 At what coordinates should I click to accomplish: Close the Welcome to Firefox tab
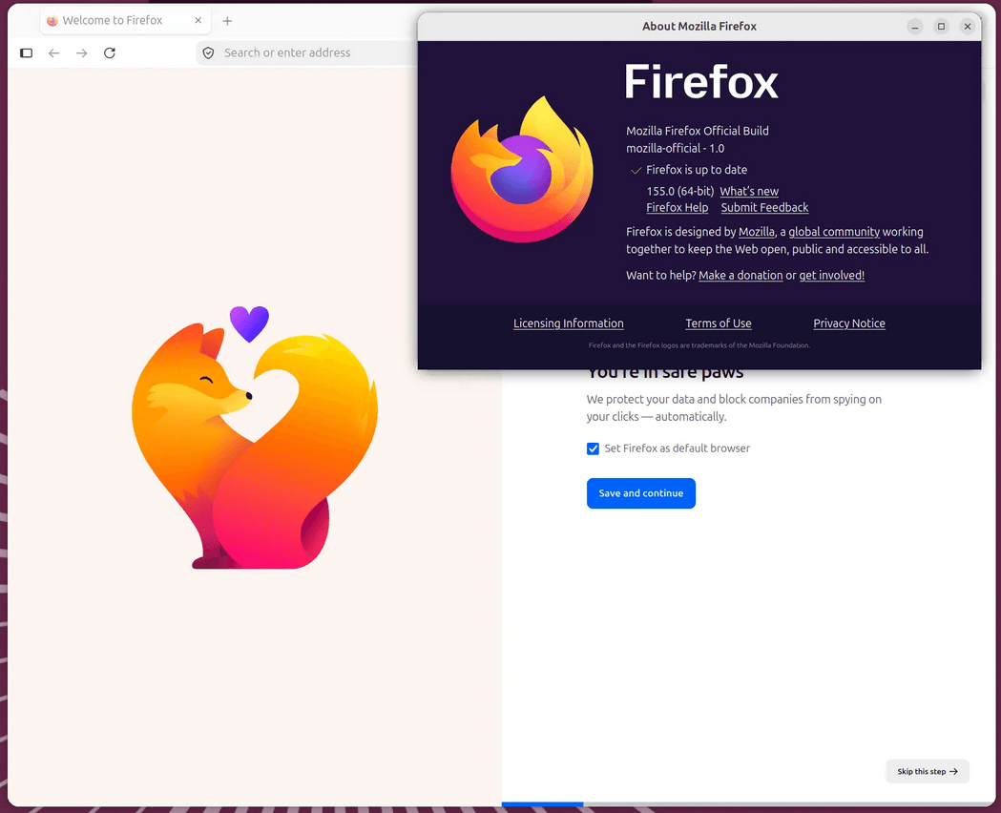pyautogui.click(x=198, y=20)
